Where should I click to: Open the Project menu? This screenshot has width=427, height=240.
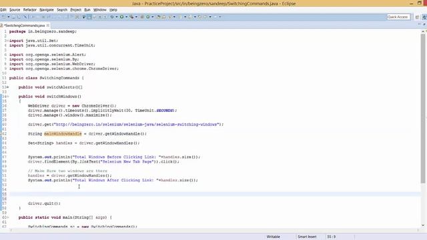coord(75,10)
